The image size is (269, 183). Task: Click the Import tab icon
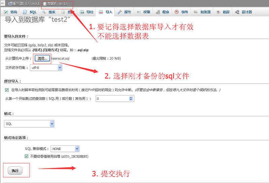tap(101, 12)
